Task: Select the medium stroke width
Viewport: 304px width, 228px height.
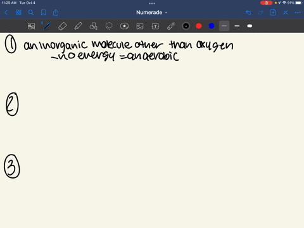Action: [x=237, y=26]
